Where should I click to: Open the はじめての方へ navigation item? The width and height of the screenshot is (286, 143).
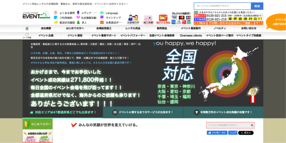pyautogui.click(x=75, y=29)
